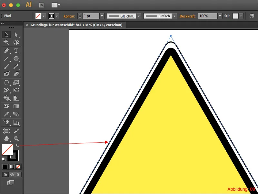This screenshot has height=194, width=258.
Task: Select the Line Segment tool
Action: [x=6, y=59]
